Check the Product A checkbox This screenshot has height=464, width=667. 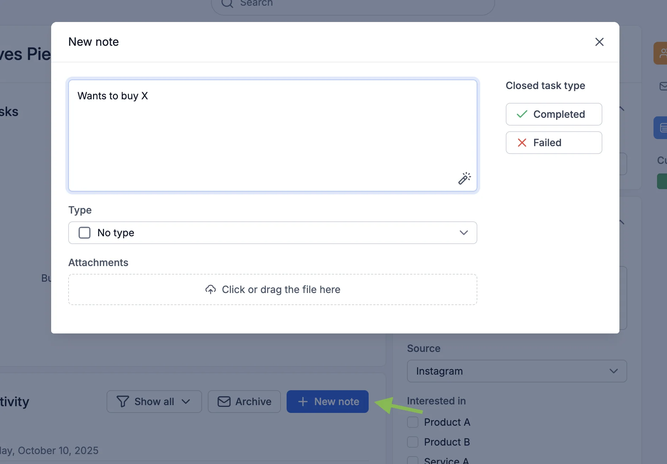pyautogui.click(x=413, y=422)
